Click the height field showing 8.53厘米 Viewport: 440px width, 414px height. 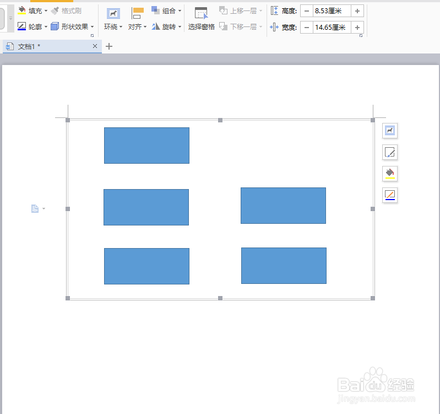pyautogui.click(x=332, y=11)
